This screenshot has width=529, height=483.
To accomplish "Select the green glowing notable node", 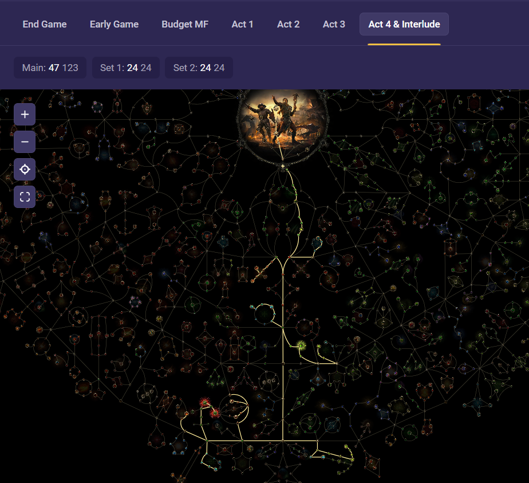I will pos(301,345).
